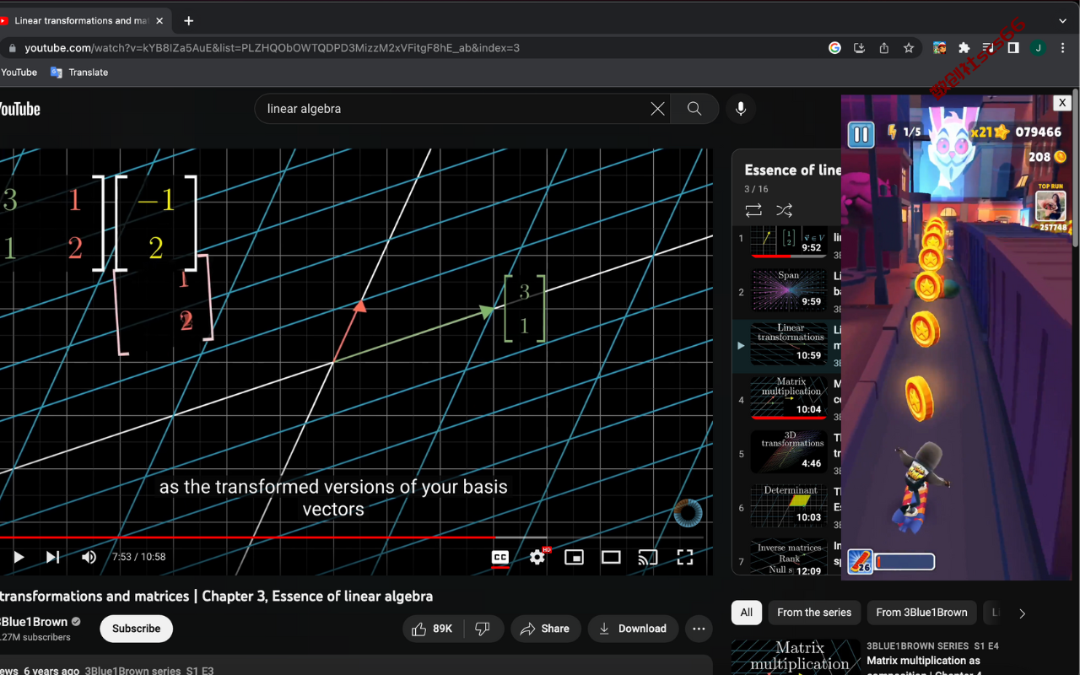Dislike the video thumbs down

click(483, 629)
